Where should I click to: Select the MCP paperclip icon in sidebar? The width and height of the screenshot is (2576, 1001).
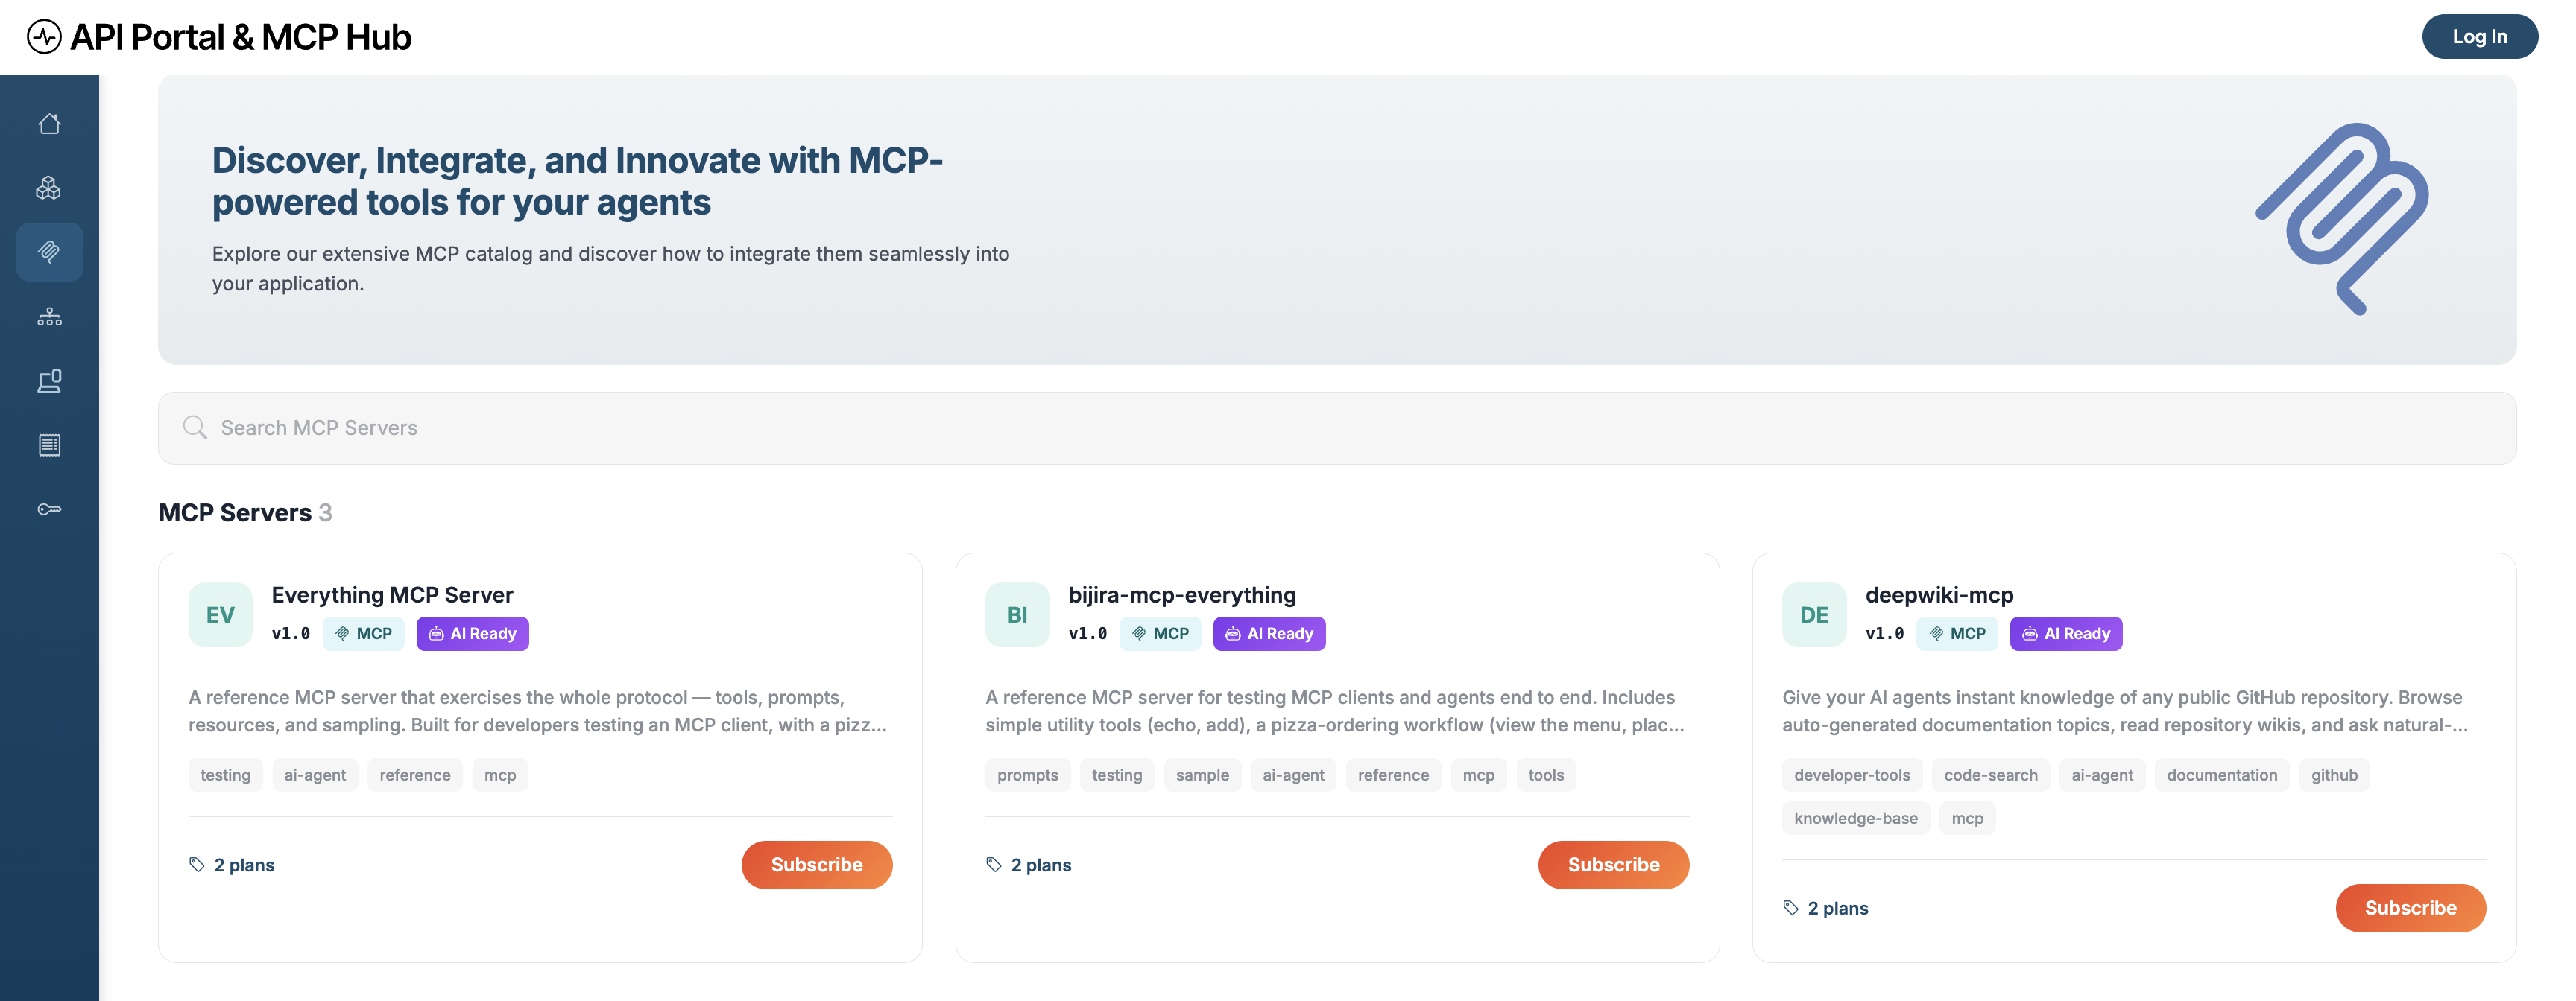(49, 252)
